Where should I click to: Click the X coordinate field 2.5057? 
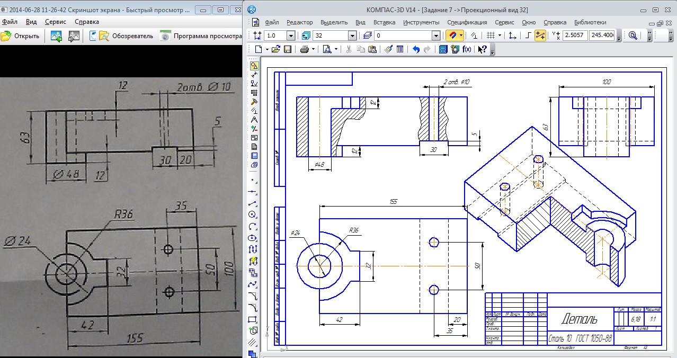coord(575,35)
